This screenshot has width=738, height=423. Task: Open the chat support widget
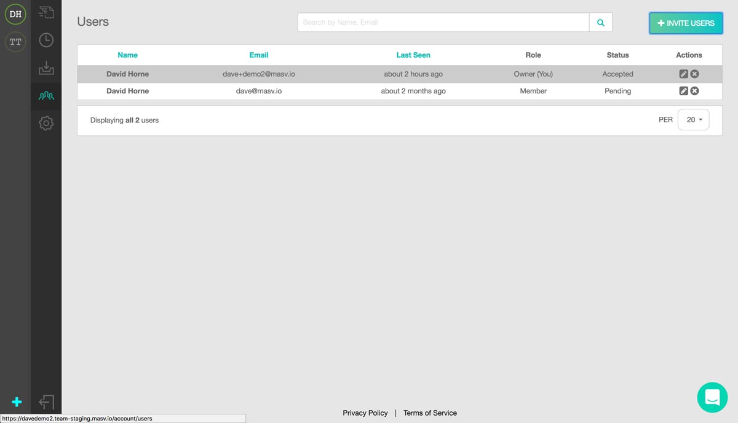click(x=712, y=397)
